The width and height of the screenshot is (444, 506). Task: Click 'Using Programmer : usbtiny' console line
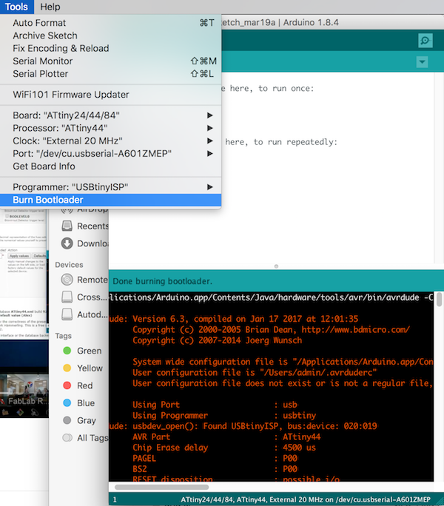pos(224,415)
